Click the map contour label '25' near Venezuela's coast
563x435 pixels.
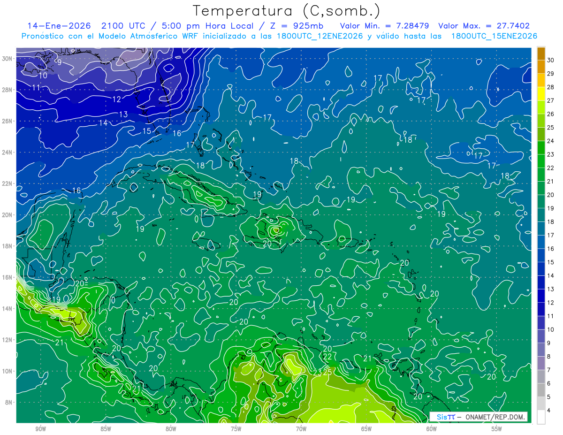coord(327,372)
